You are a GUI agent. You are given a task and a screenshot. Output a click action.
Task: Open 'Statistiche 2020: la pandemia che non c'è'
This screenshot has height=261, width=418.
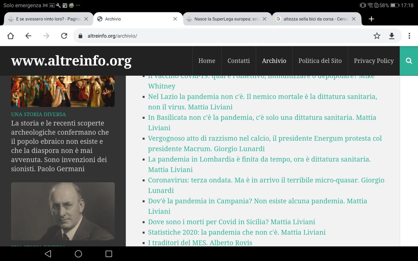click(x=237, y=232)
